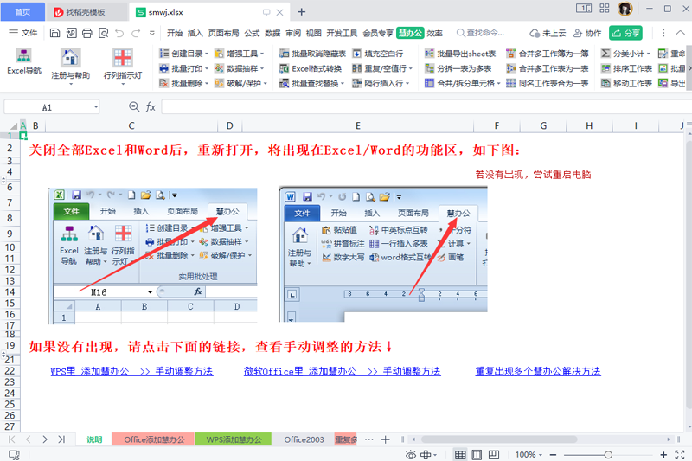Open 重复出现多个慧办公解决方法 link

click(537, 371)
